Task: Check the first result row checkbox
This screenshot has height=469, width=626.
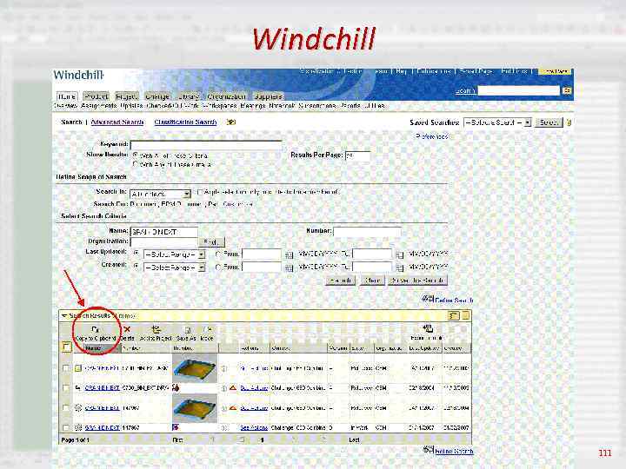Action: [x=66, y=368]
